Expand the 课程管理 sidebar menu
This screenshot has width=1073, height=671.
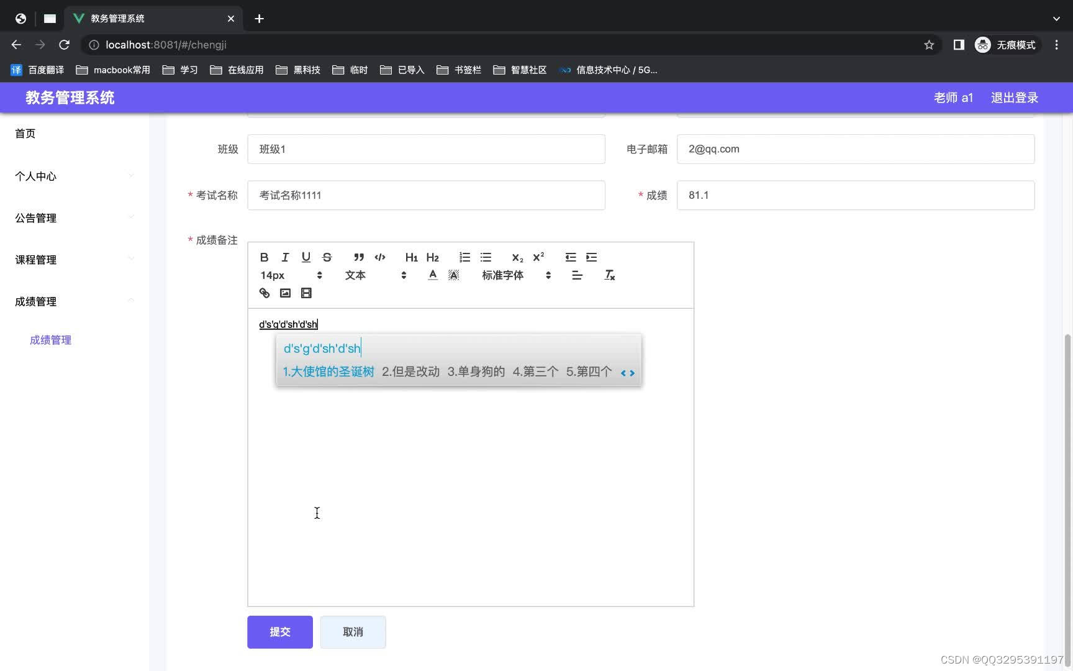pyautogui.click(x=75, y=260)
